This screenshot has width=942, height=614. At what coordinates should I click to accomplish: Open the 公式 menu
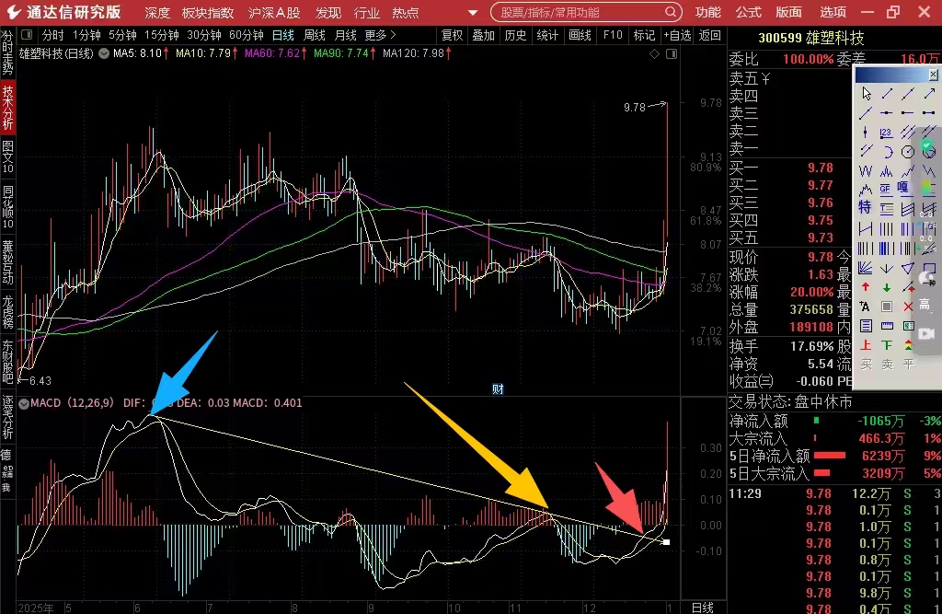point(748,12)
